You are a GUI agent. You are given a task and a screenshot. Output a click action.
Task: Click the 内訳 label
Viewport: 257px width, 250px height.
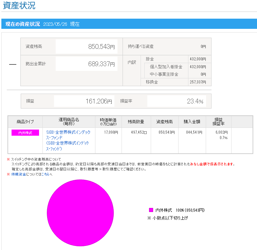coord(132,62)
